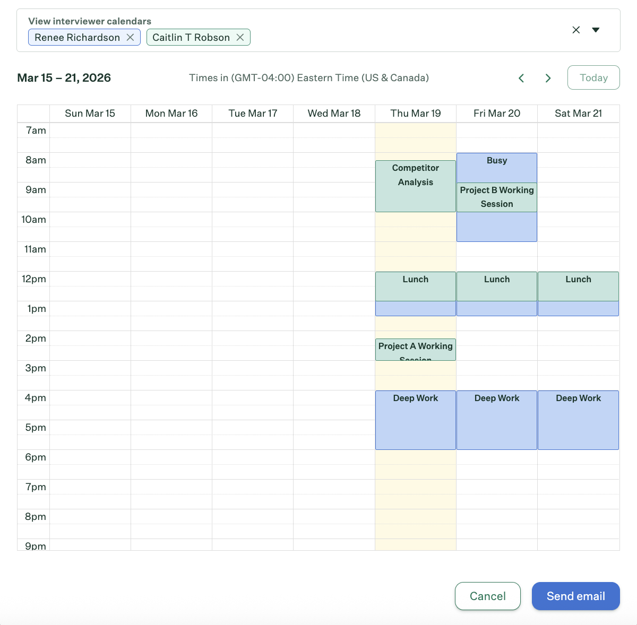Select Saturday's Lunch event
637x625 pixels.
[578, 286]
